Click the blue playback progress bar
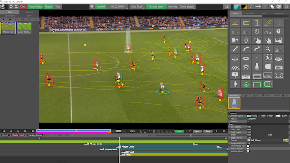This screenshot has width=290, height=163. (x=73, y=131)
